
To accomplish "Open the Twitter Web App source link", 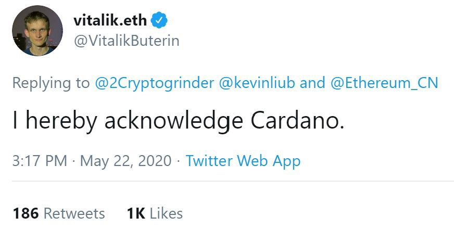I will pyautogui.click(x=243, y=161).
